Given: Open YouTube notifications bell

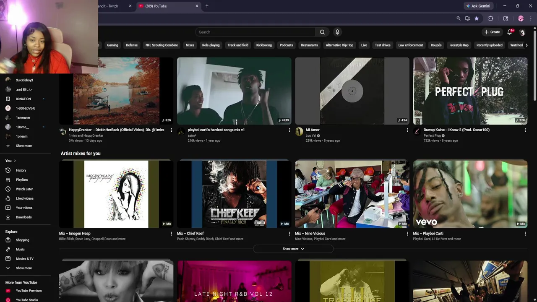Looking at the screenshot, I should click(510, 32).
